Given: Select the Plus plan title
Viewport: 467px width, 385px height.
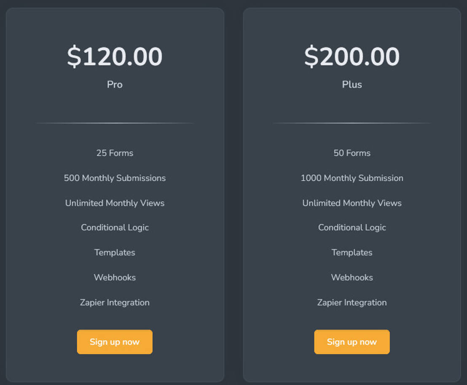Looking at the screenshot, I should tap(352, 84).
